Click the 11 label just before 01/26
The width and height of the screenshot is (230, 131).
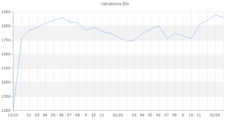[x=199, y=115]
